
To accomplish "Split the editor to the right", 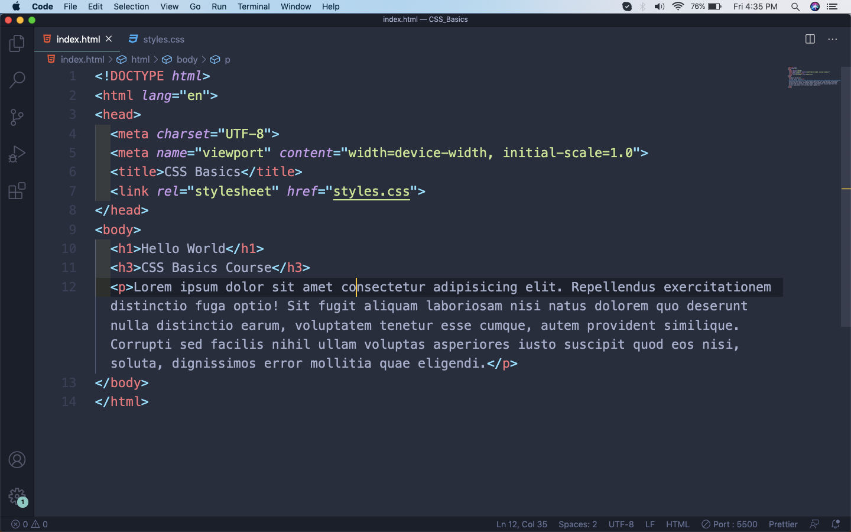I will (x=810, y=39).
